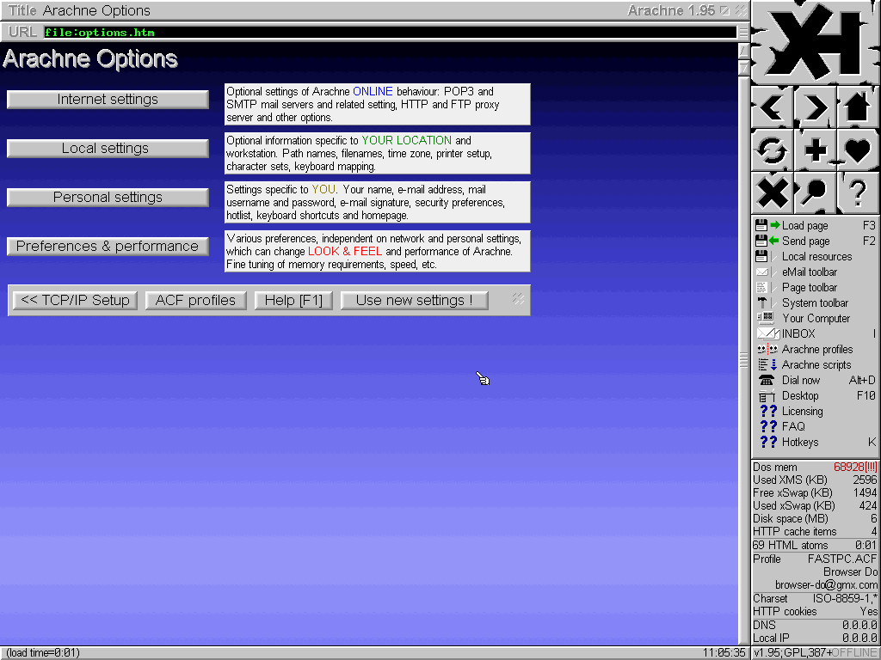Screen dimensions: 881x660
Task: Open Local settings
Action: (108, 148)
